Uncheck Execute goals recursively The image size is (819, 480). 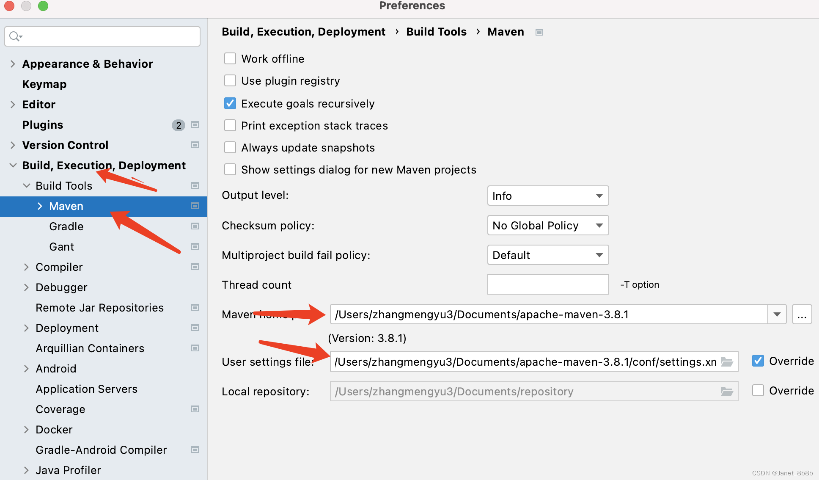[230, 103]
